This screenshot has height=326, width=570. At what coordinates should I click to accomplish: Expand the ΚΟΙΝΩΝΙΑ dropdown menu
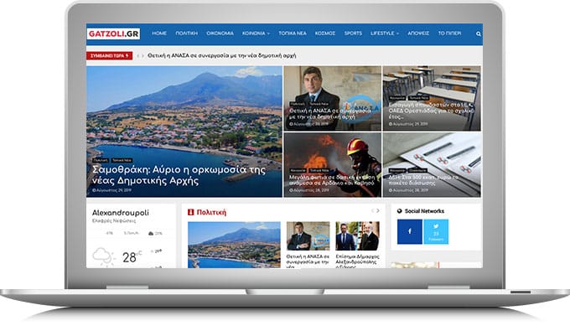[x=256, y=33]
